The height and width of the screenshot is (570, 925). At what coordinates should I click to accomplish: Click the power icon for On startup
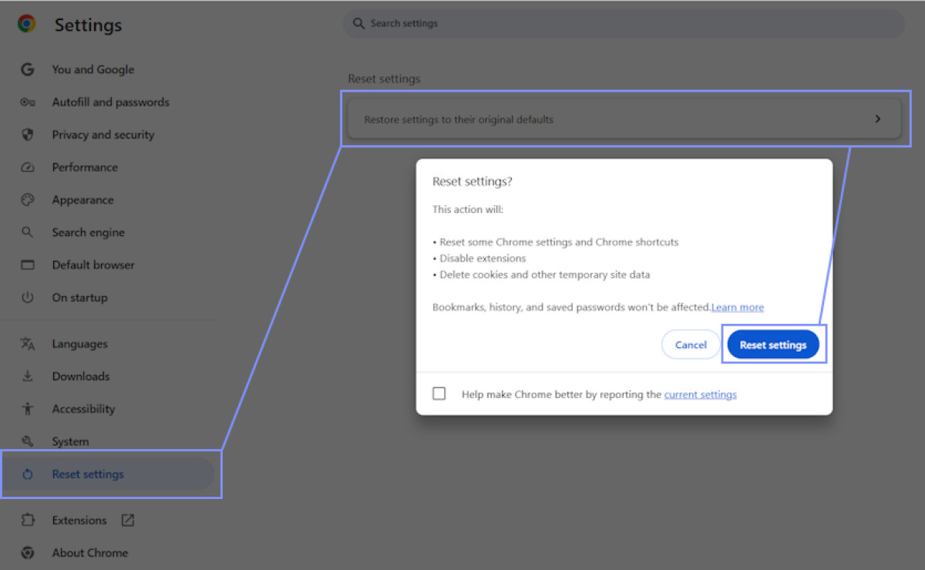coord(28,297)
